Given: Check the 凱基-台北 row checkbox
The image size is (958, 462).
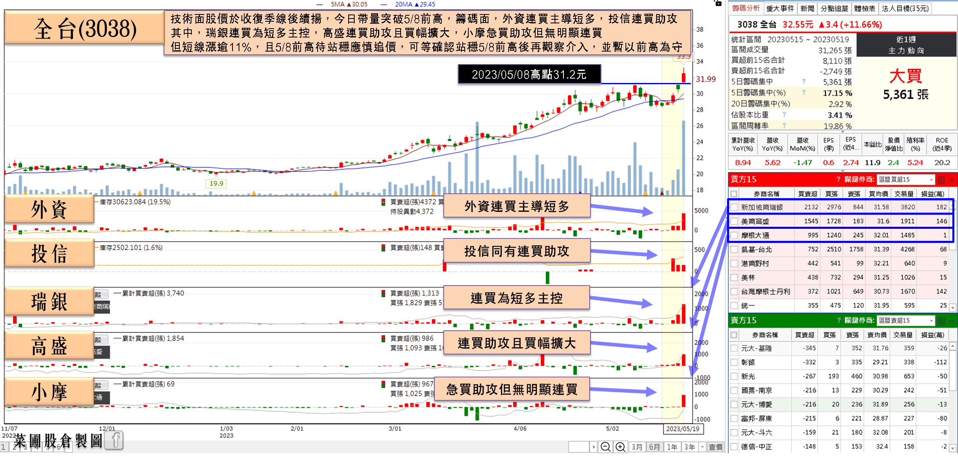Looking at the screenshot, I should pyautogui.click(x=734, y=249).
